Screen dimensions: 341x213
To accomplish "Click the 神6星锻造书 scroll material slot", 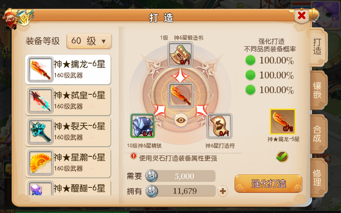I will point(180,54).
